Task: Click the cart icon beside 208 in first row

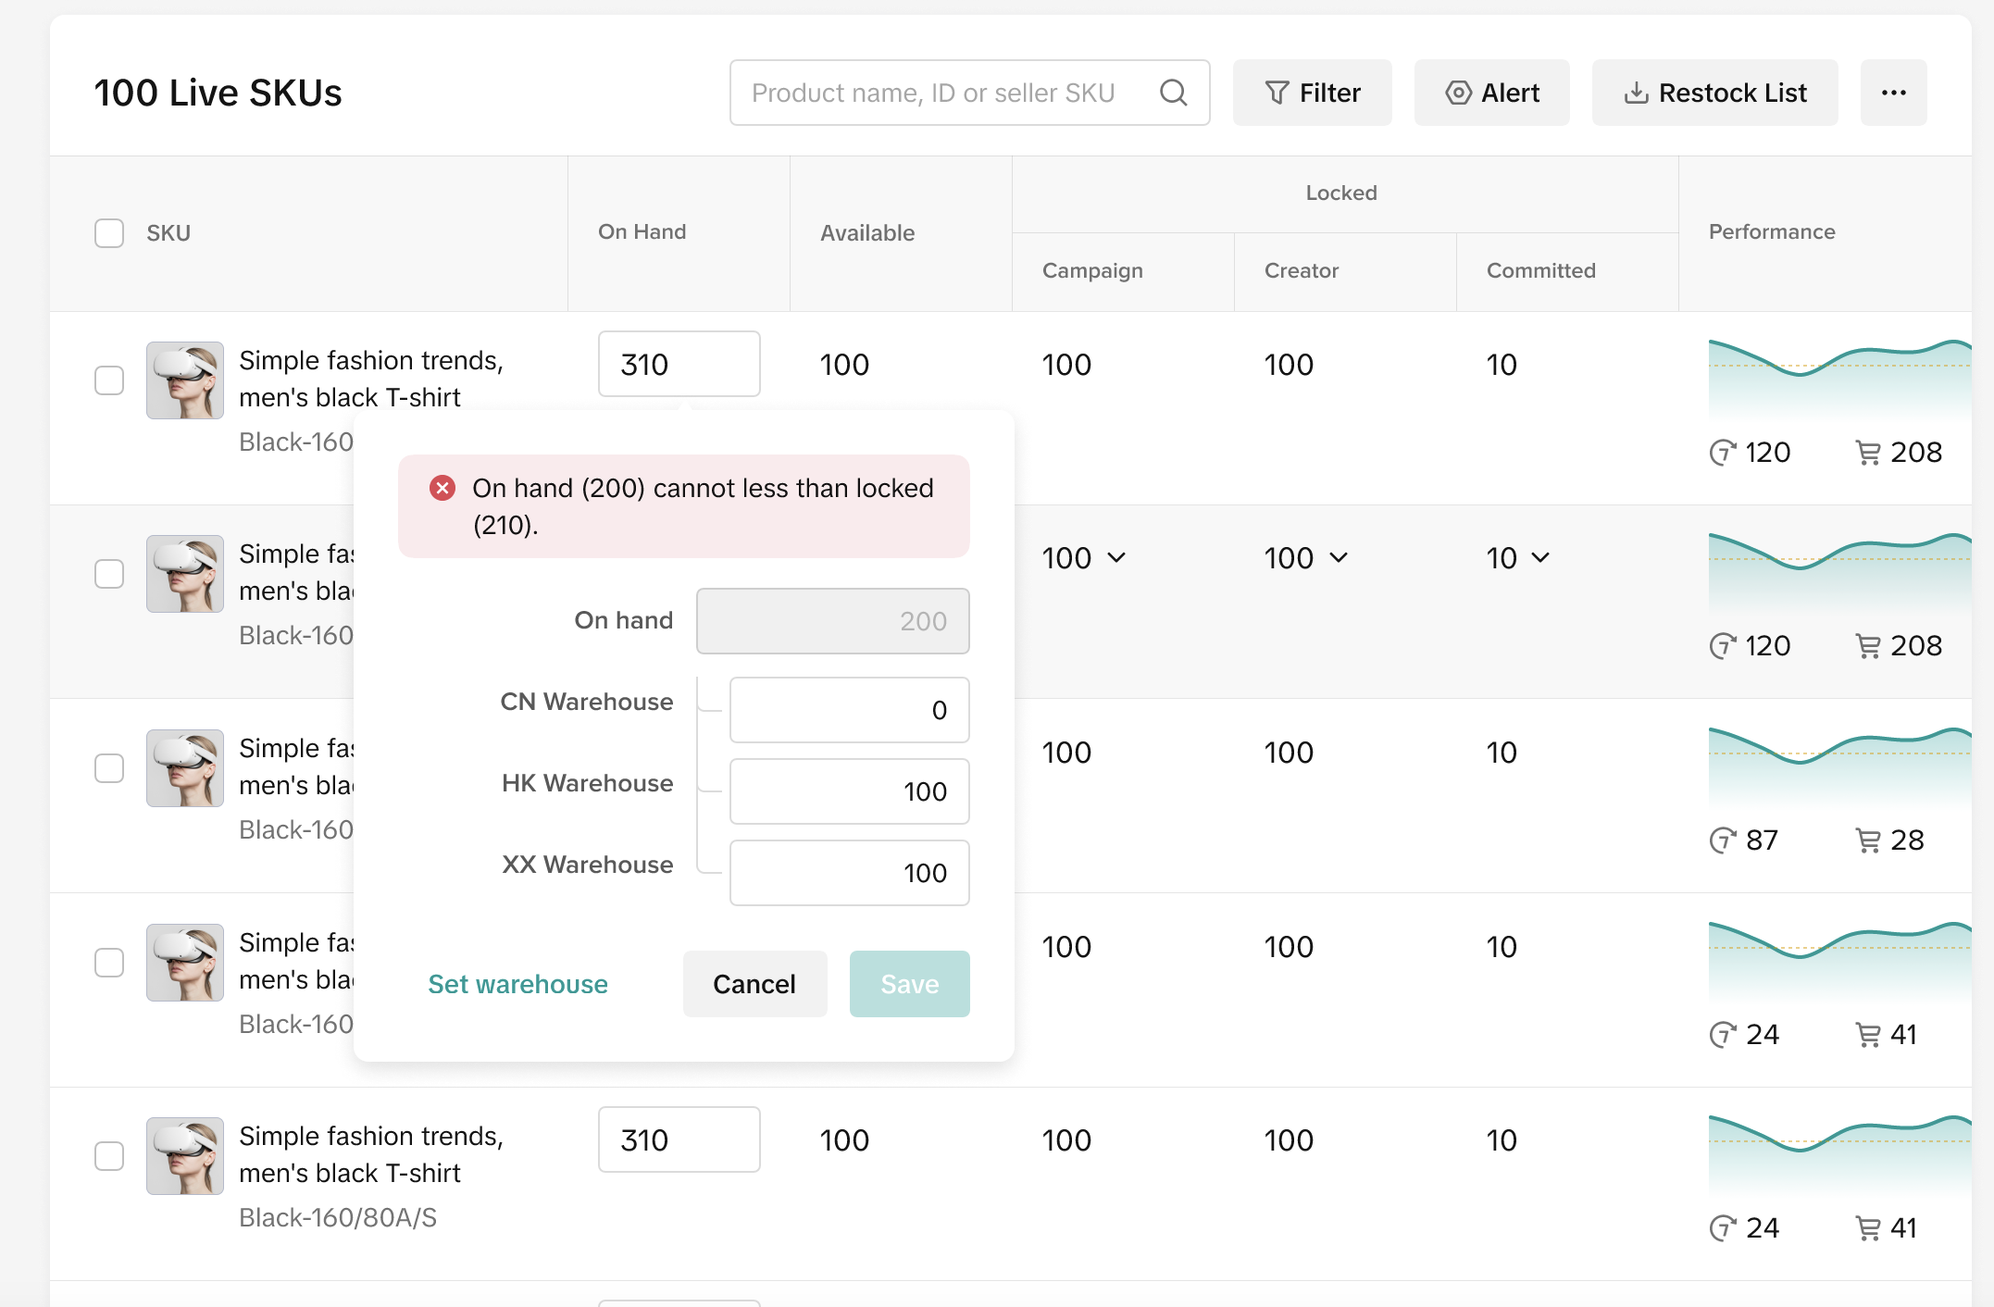Action: (x=1868, y=453)
